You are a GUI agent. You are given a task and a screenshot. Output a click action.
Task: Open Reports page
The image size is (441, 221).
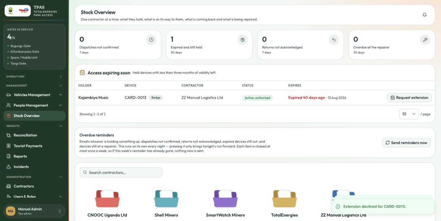pos(34,156)
